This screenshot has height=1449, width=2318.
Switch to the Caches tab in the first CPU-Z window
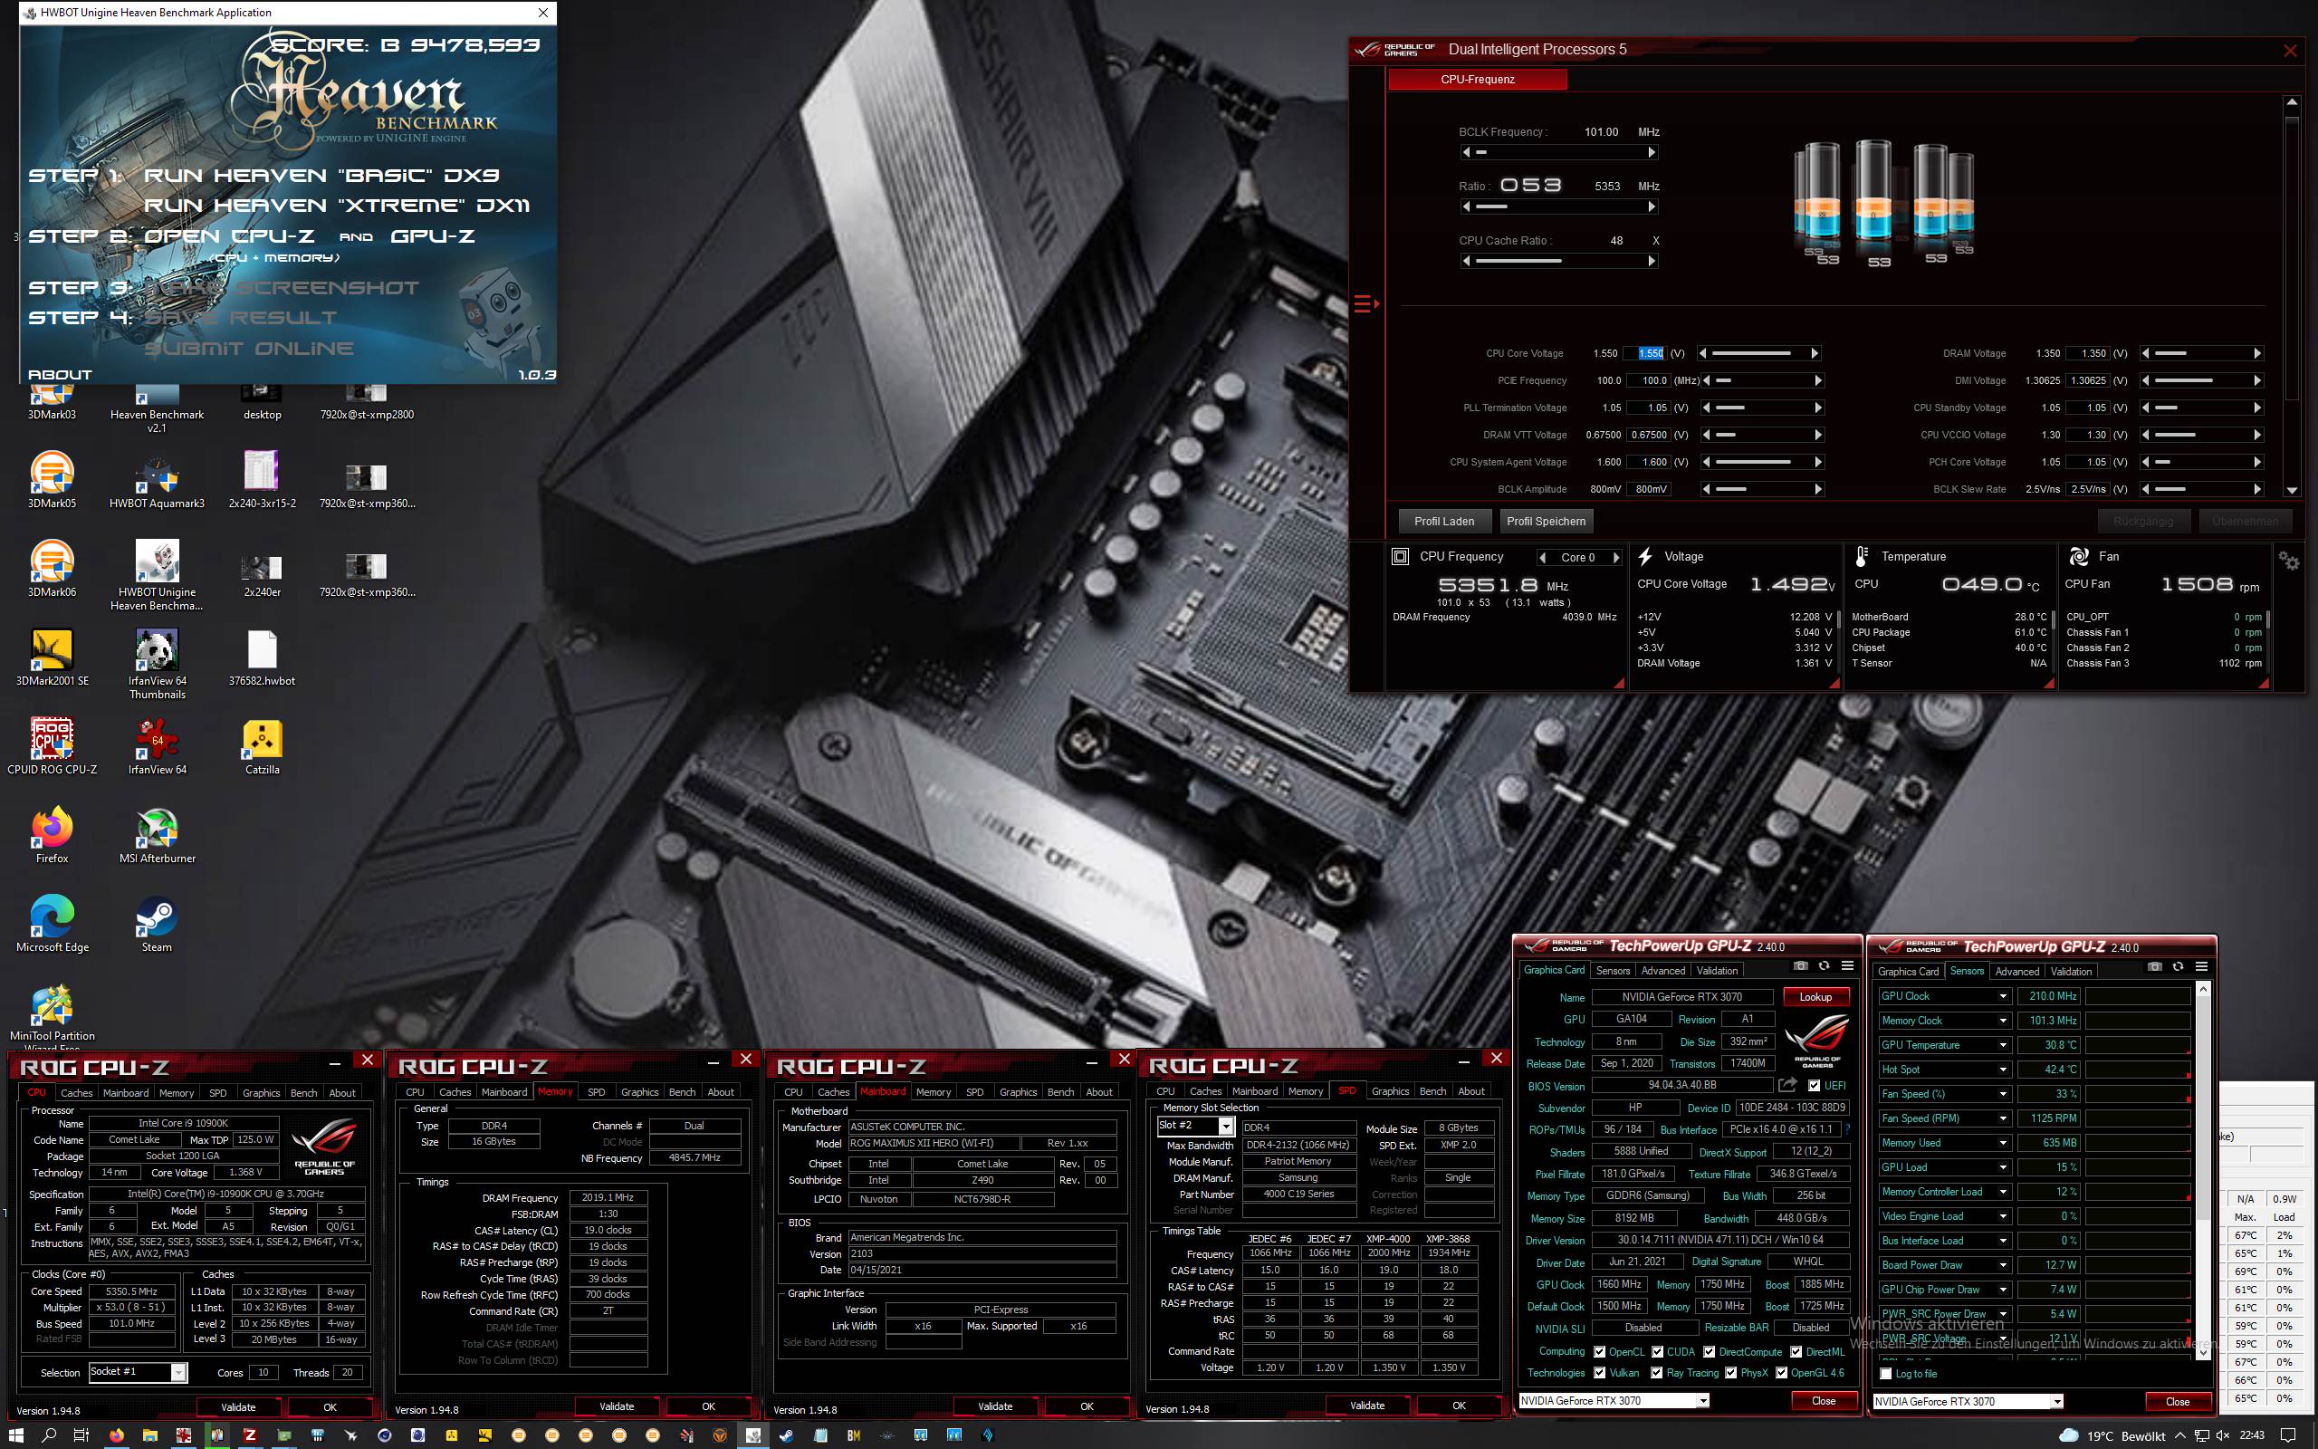tap(77, 1092)
